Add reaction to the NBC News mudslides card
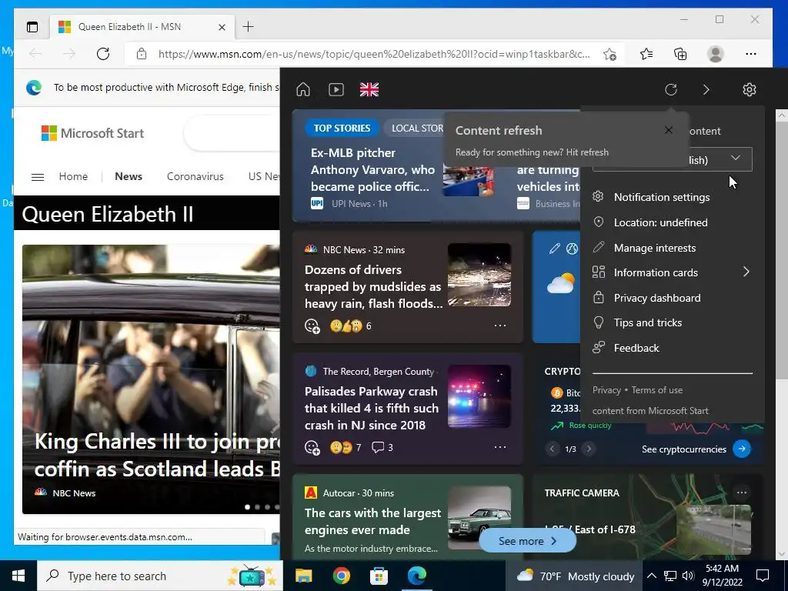The width and height of the screenshot is (788, 591). click(x=312, y=326)
